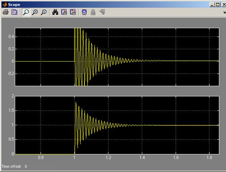The height and width of the screenshot is (172, 226).
Task: Click the Autoscale binoculars icon
Action: click(x=55, y=12)
